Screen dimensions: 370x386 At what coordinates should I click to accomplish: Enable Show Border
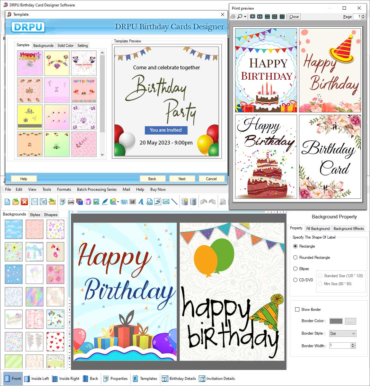[x=297, y=310]
